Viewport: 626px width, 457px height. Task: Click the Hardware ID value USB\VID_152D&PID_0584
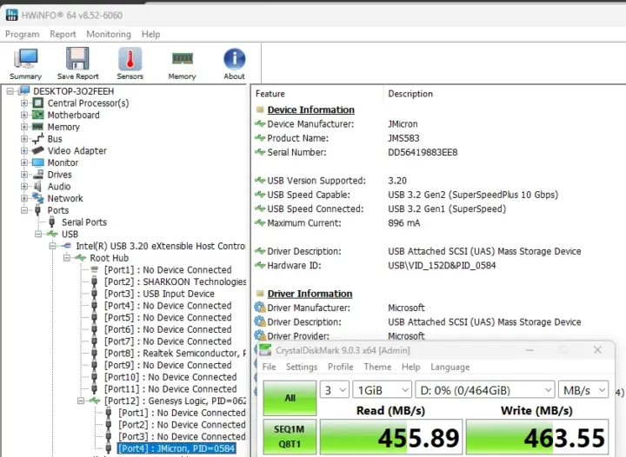pyautogui.click(x=442, y=265)
